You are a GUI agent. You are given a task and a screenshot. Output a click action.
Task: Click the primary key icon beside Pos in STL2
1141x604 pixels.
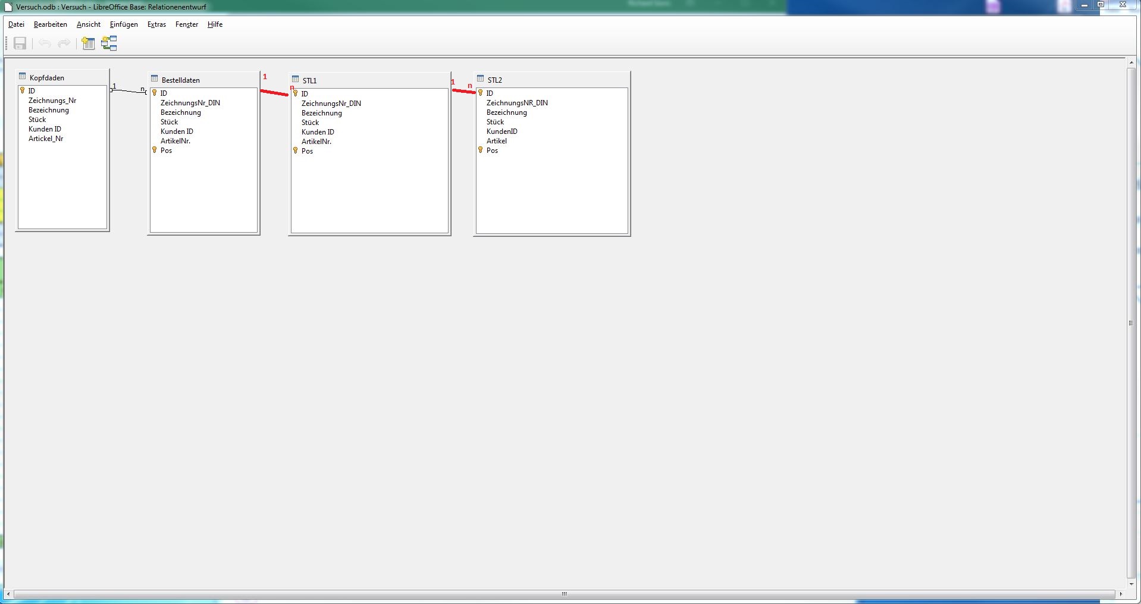point(481,150)
